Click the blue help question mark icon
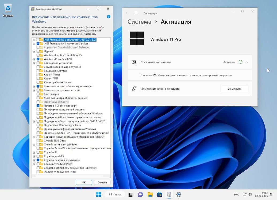Image resolution: width=277 pixels, height=200 pixels. [109, 17]
